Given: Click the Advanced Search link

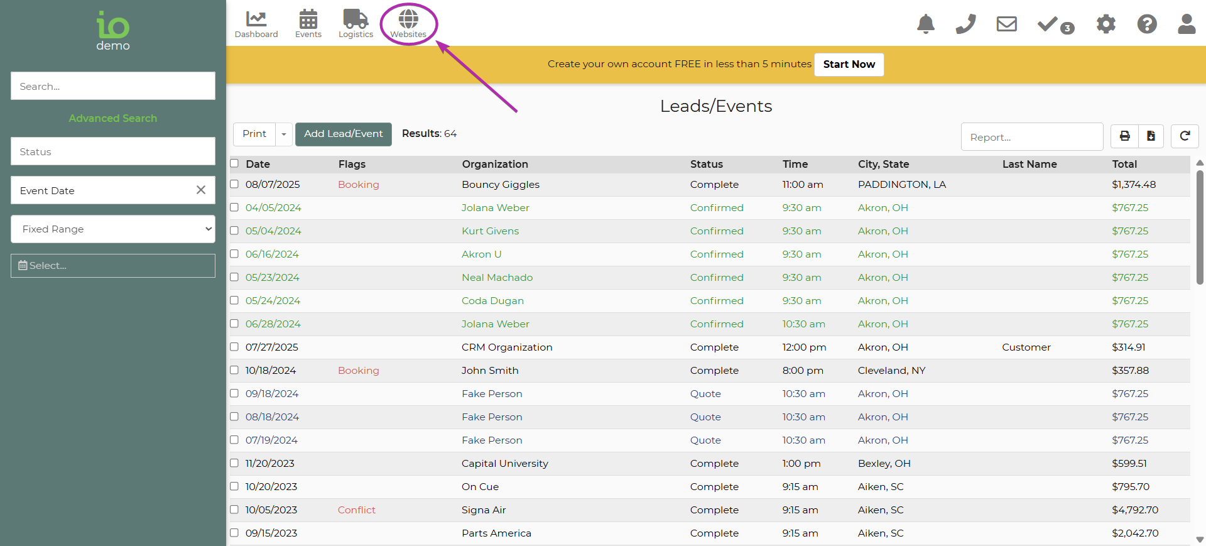Looking at the screenshot, I should (113, 118).
